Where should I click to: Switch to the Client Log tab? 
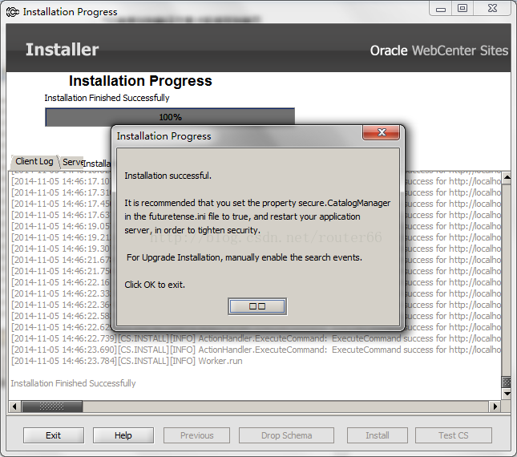(x=34, y=162)
